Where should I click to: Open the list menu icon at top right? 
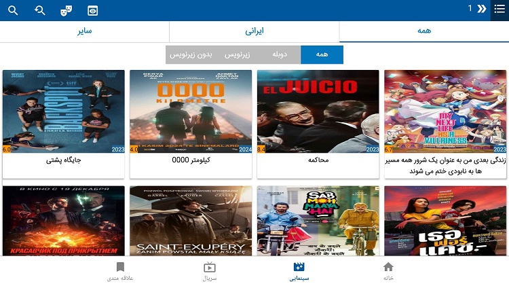[499, 9]
